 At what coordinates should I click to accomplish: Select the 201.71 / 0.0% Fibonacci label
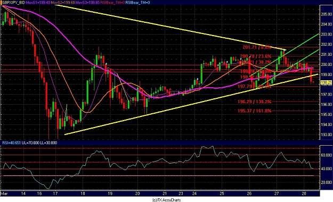click(x=257, y=47)
